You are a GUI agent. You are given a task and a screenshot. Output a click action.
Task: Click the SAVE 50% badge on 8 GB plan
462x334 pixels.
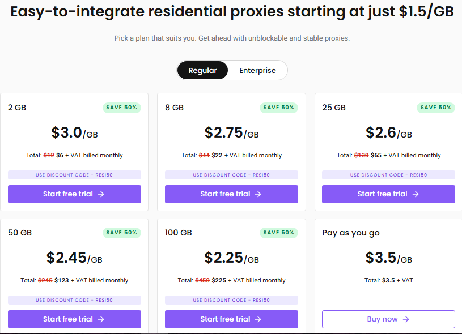279,108
